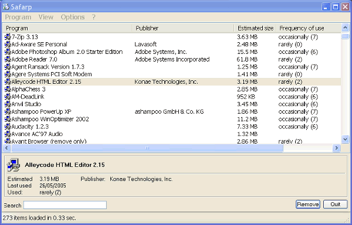352x225 pixels.
Task: Click the vertical scrollbar down arrow
Action: (345, 139)
